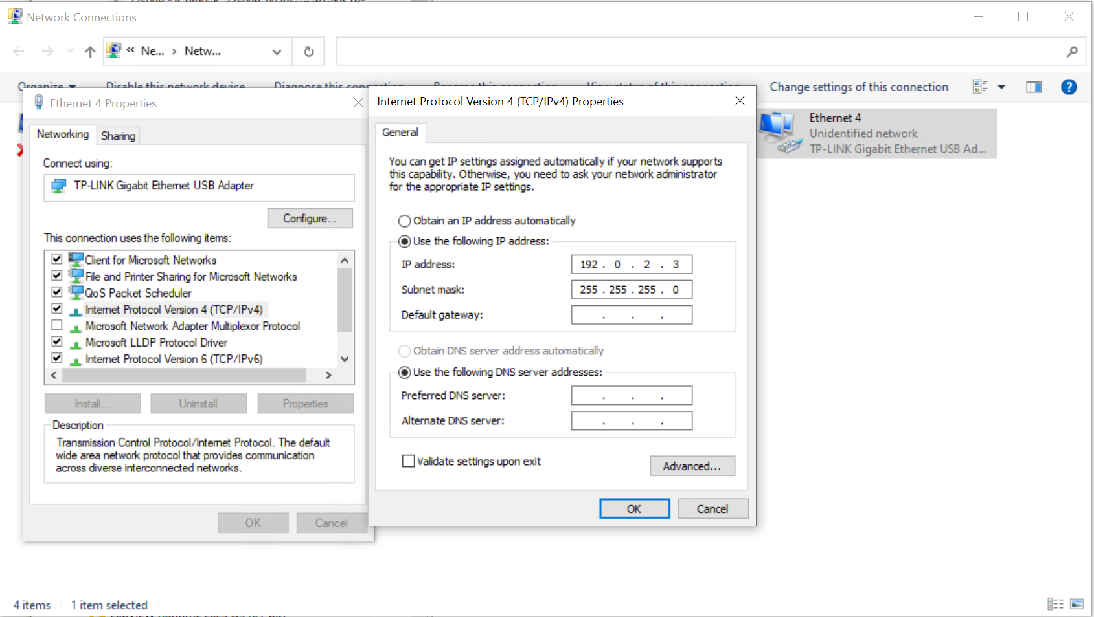This screenshot has width=1094, height=617.
Task: Click the IP address field
Action: click(632, 265)
